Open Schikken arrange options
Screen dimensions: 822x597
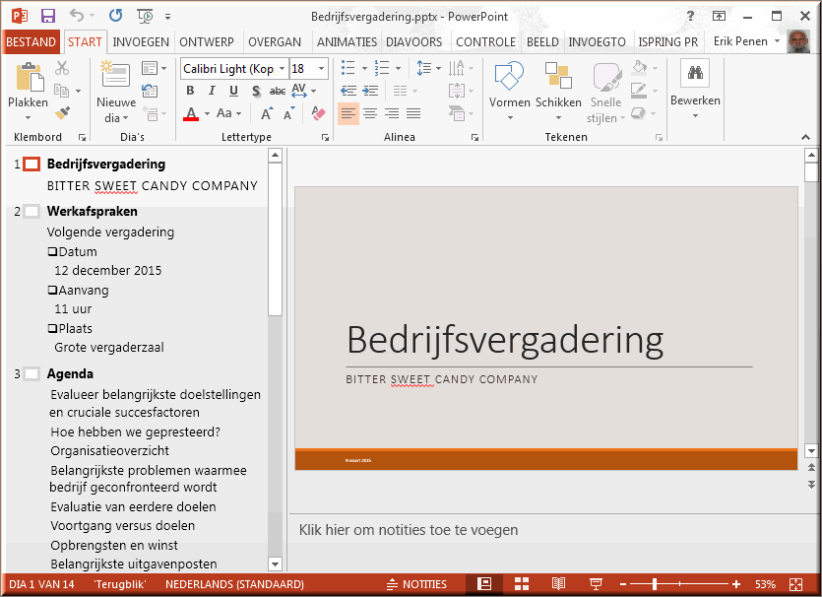point(558,91)
